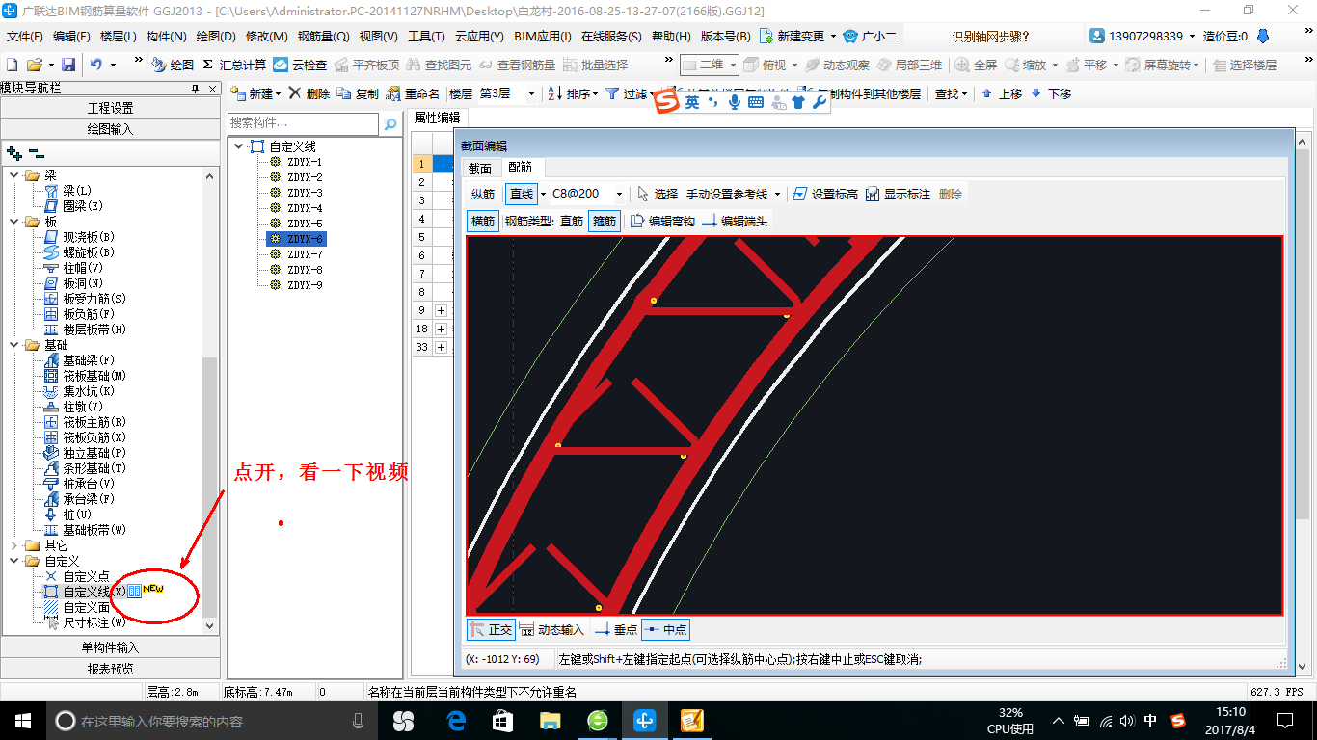Toggle 中点 midpoint snap
Viewport: 1317px width, 740px height.
[x=665, y=630]
